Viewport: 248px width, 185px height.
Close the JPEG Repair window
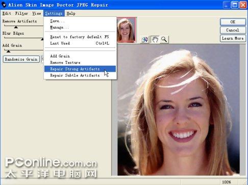coord(243,5)
